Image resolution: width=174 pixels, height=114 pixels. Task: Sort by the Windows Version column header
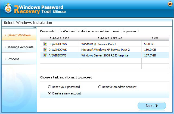tap(110, 38)
